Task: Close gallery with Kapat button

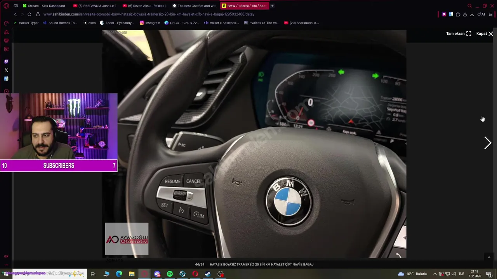Action: [485, 34]
